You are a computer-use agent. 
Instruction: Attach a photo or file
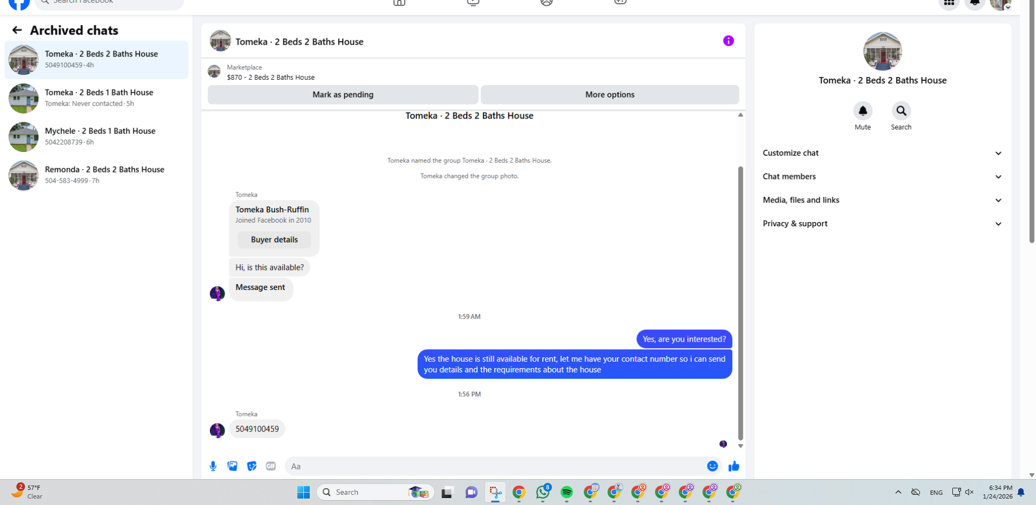tap(233, 466)
